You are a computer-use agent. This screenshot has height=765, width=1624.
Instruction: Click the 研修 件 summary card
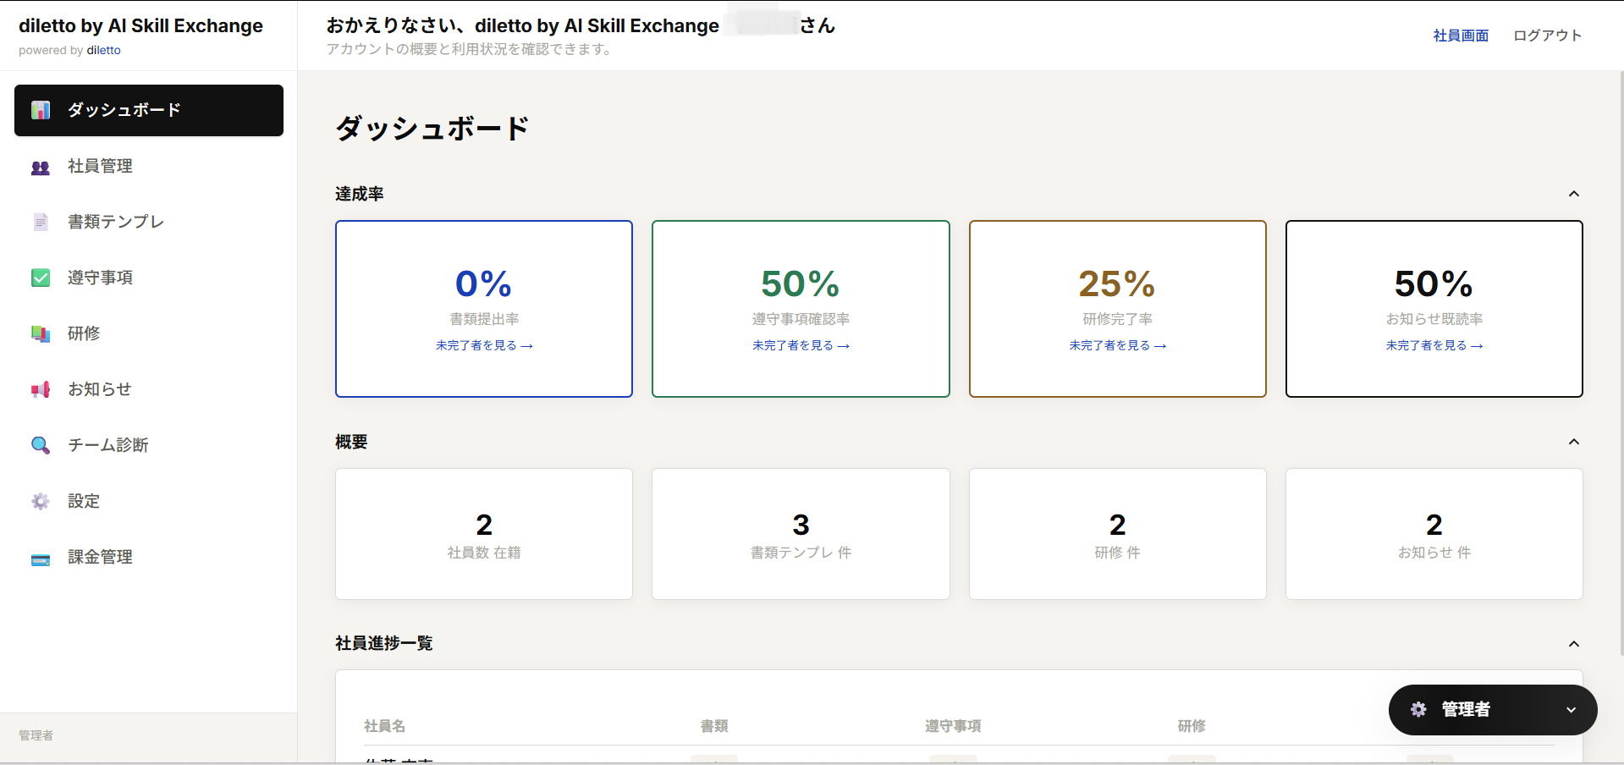pos(1117,534)
